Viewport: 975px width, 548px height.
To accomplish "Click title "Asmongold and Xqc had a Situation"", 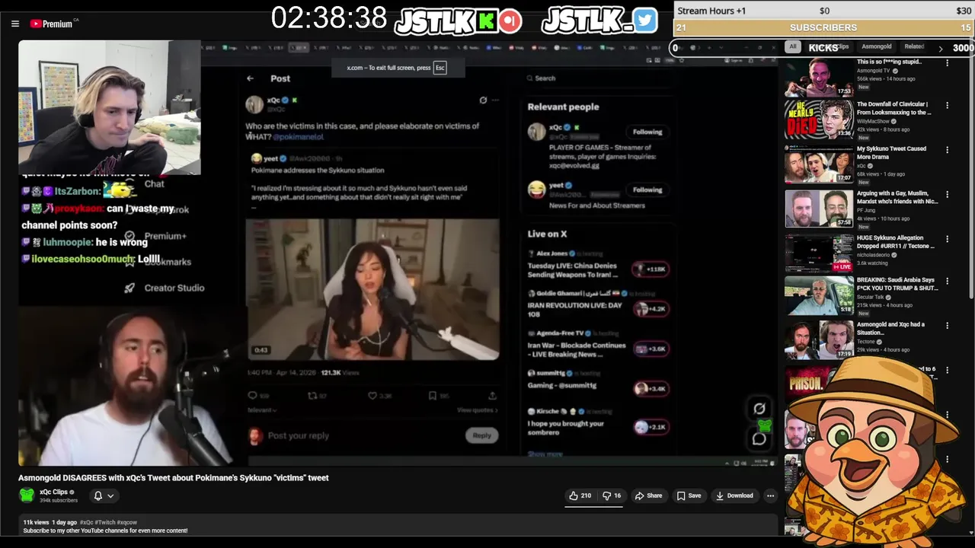I will point(891,329).
